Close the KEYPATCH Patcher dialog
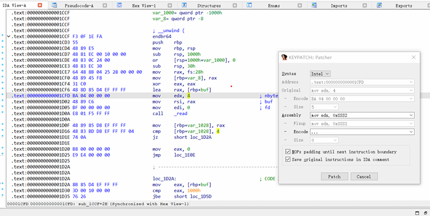430x216 pixels. 414,57
